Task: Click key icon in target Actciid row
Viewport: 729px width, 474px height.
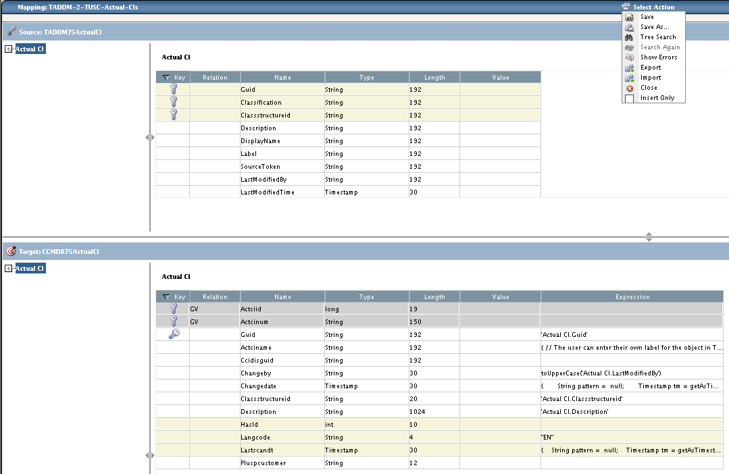Action: [x=174, y=309]
